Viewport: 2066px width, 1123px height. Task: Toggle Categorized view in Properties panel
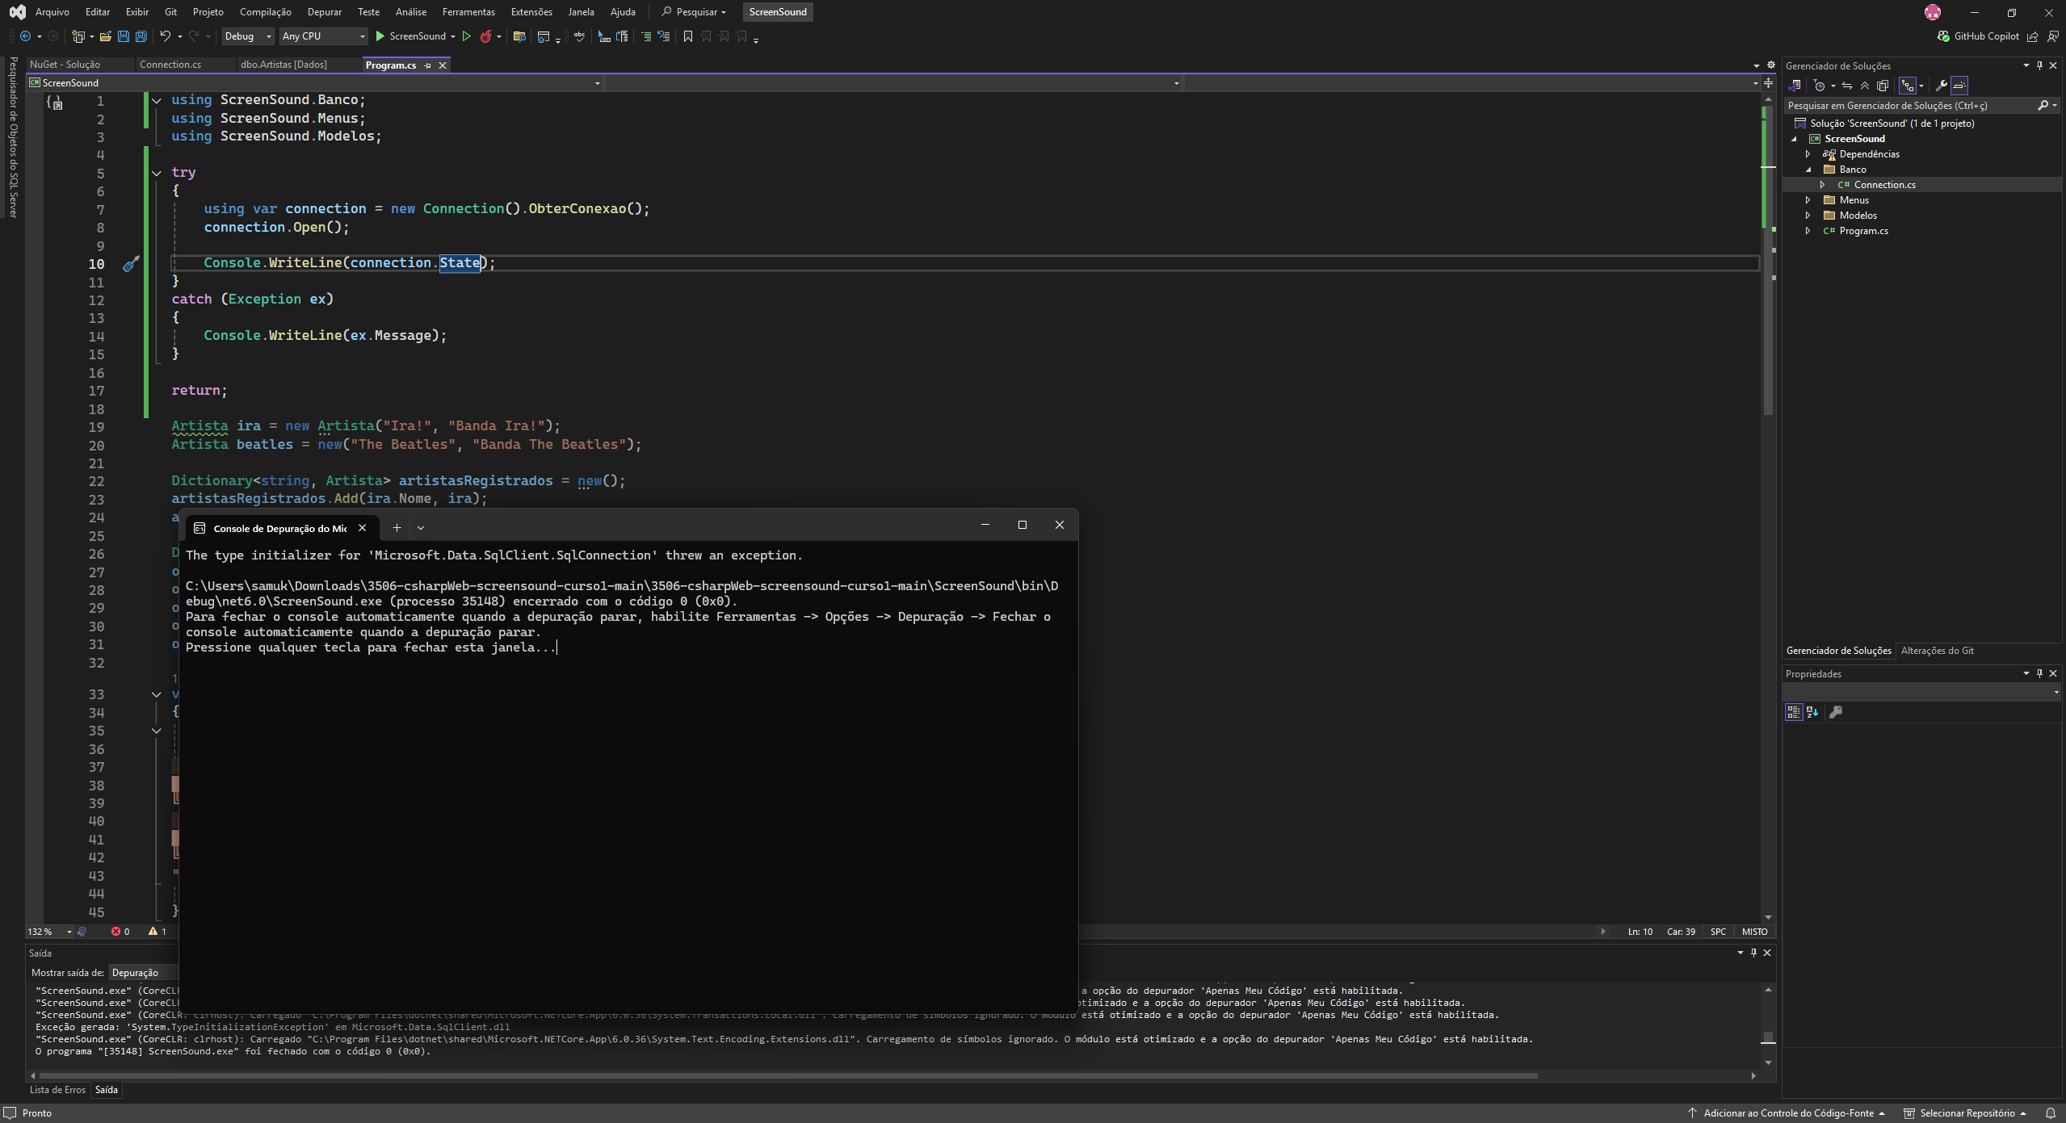tap(1794, 712)
